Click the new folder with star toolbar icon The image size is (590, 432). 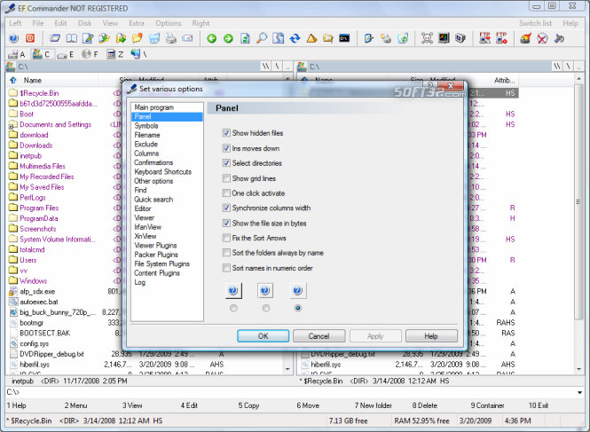coord(138,38)
